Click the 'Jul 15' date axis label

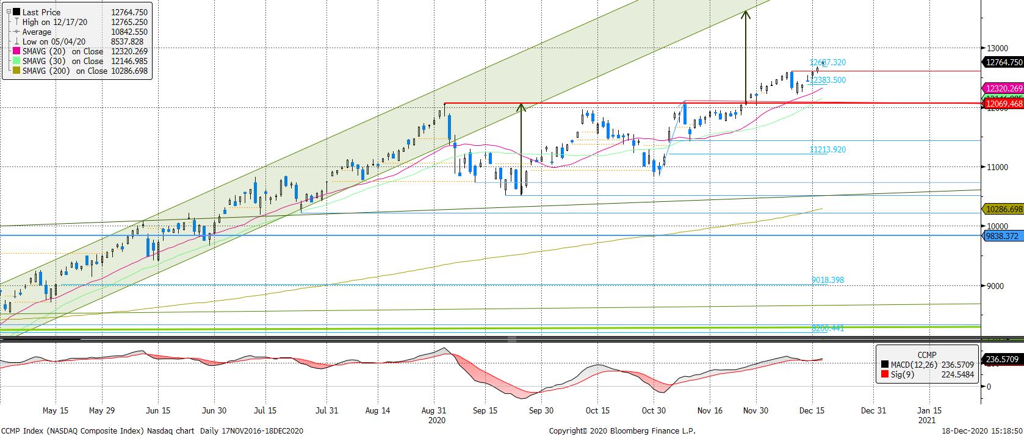point(265,410)
